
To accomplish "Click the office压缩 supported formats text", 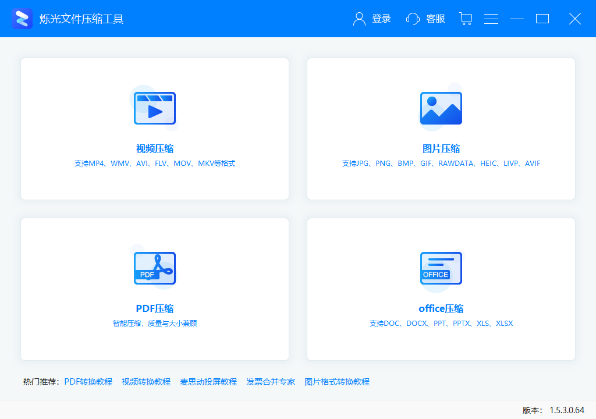I will tap(441, 323).
